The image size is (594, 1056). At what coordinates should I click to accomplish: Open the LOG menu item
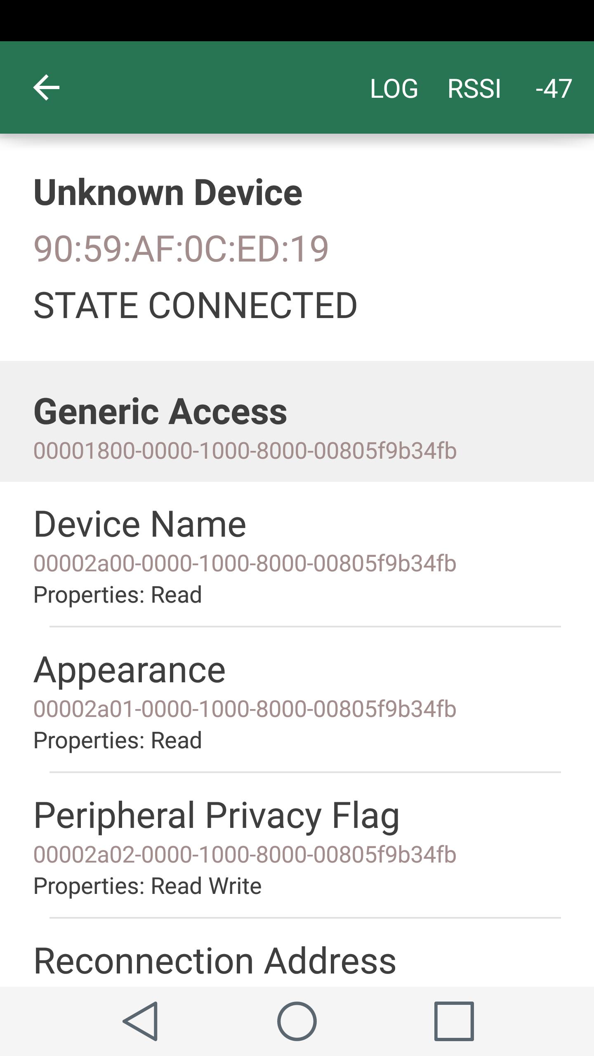coord(394,89)
